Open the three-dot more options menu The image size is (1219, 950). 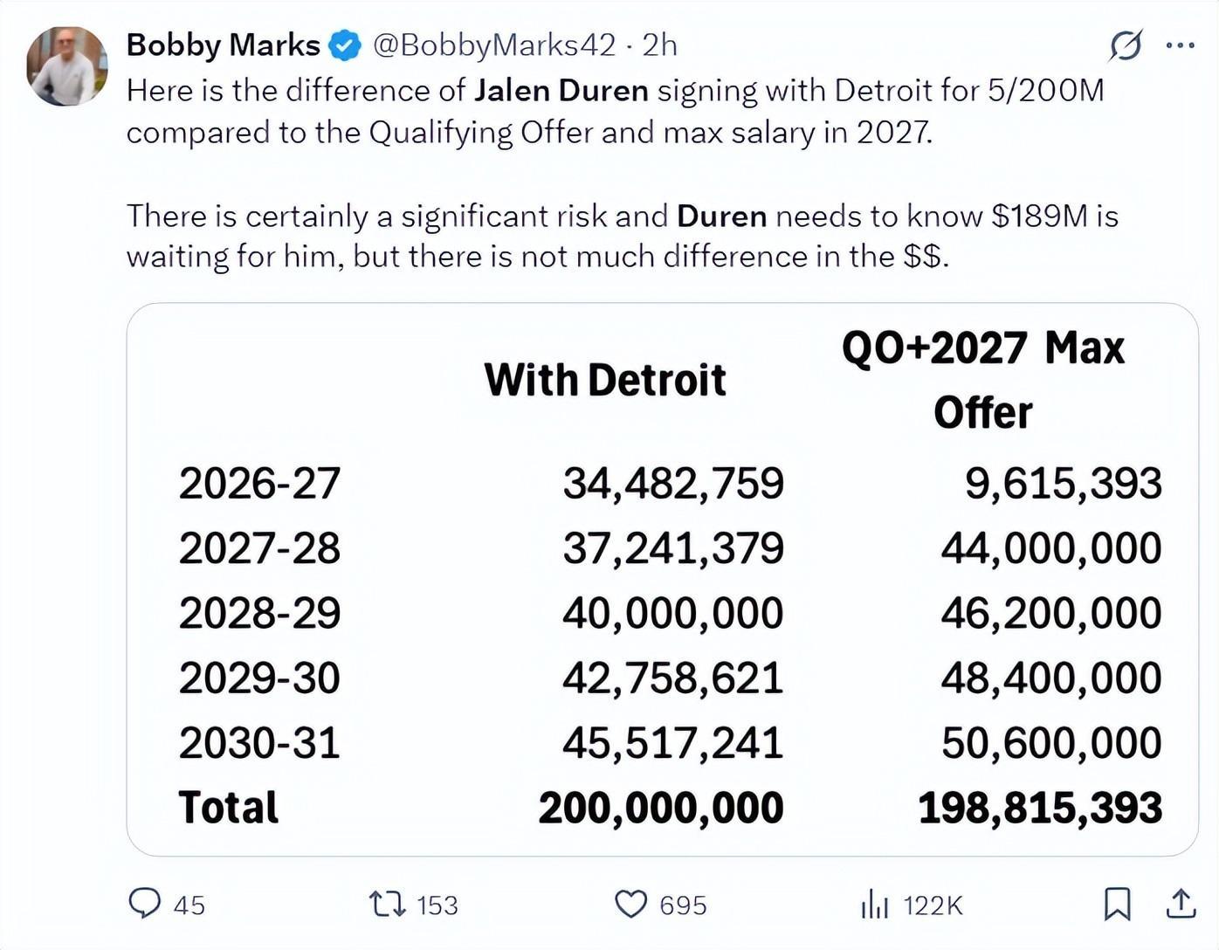[x=1180, y=45]
